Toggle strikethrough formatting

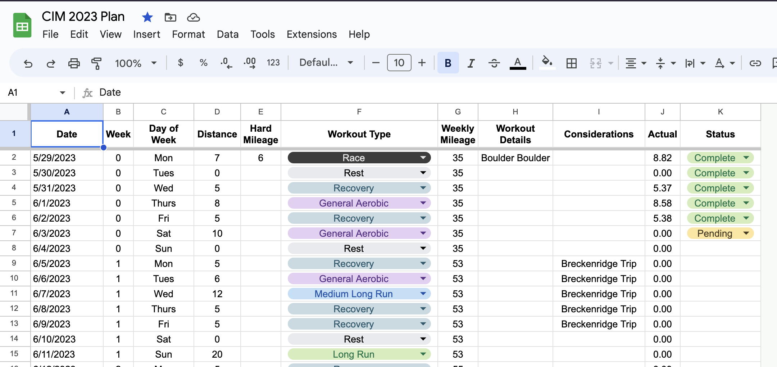(494, 63)
